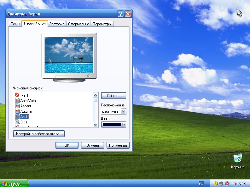Click the yellow security shield tray icon
This screenshot has height=187, width=250.
click(215, 184)
